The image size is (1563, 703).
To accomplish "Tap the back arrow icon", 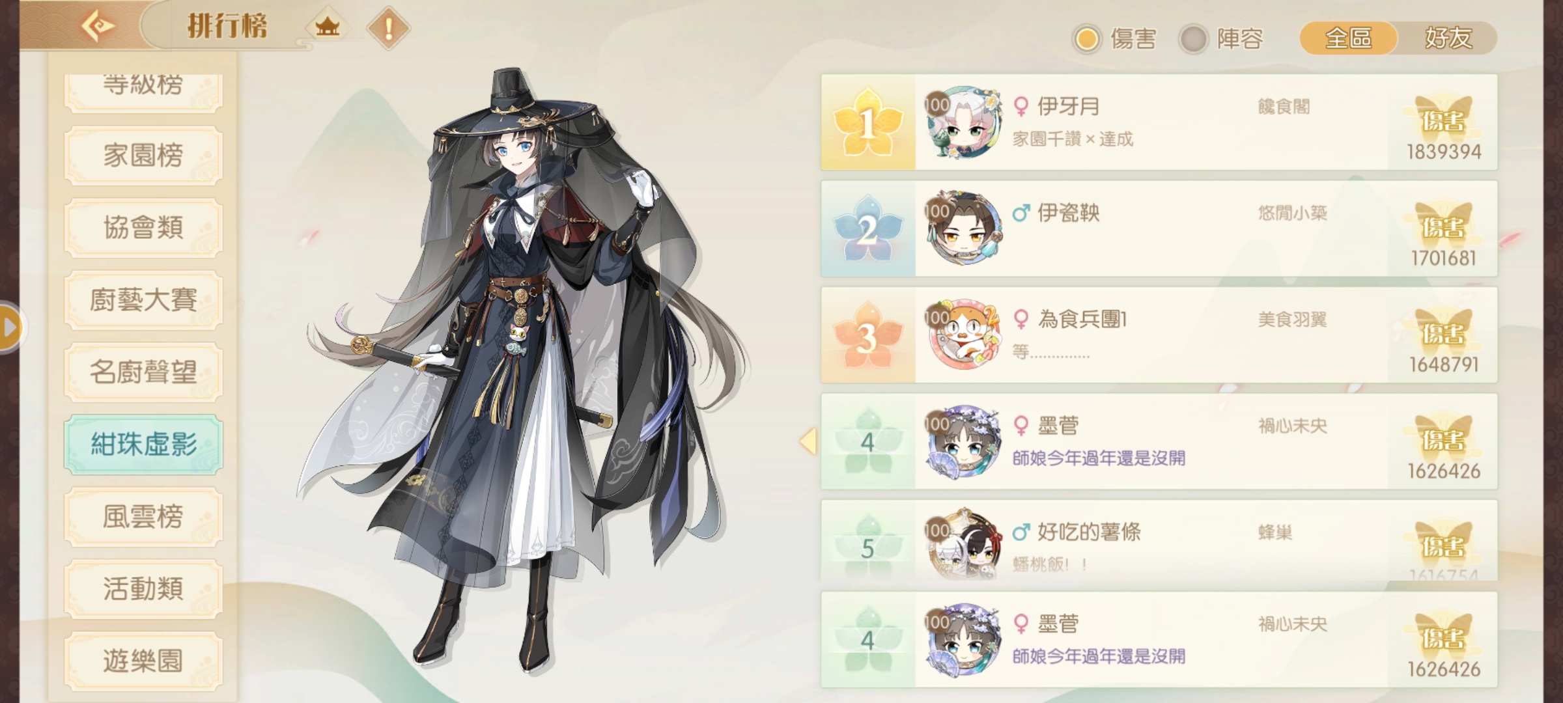I will point(98,27).
